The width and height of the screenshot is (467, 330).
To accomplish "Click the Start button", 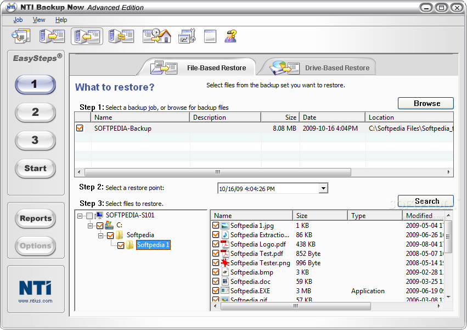I will [x=35, y=169].
